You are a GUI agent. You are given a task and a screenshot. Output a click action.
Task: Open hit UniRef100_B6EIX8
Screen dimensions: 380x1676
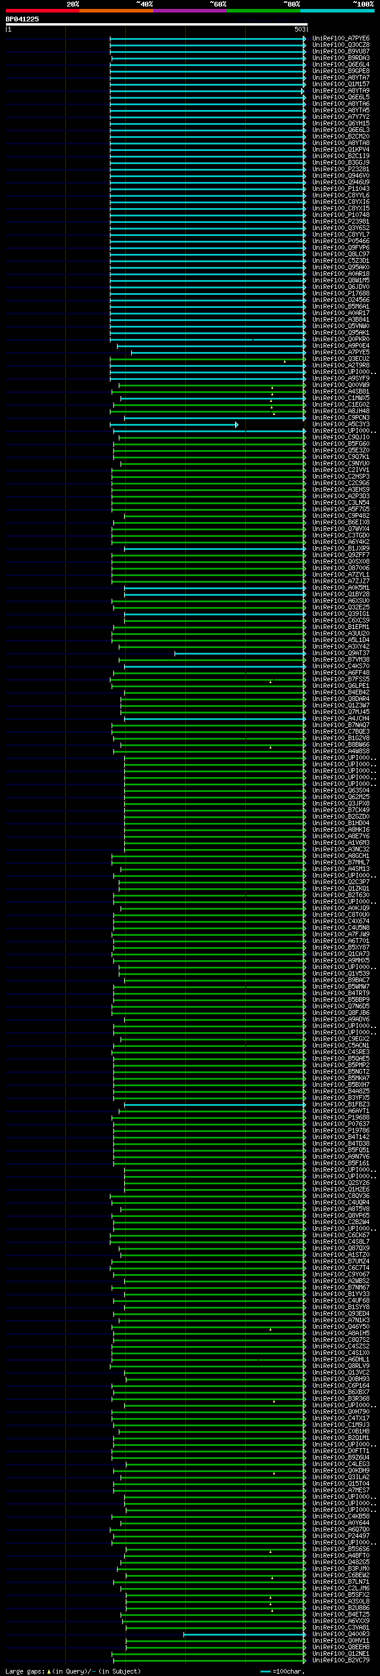341,523
